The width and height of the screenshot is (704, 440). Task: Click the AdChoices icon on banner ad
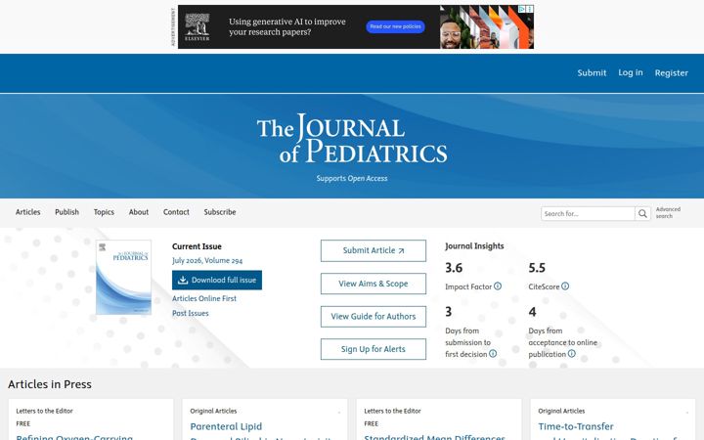[522, 9]
